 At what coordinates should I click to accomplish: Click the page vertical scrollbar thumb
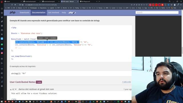click(182, 50)
